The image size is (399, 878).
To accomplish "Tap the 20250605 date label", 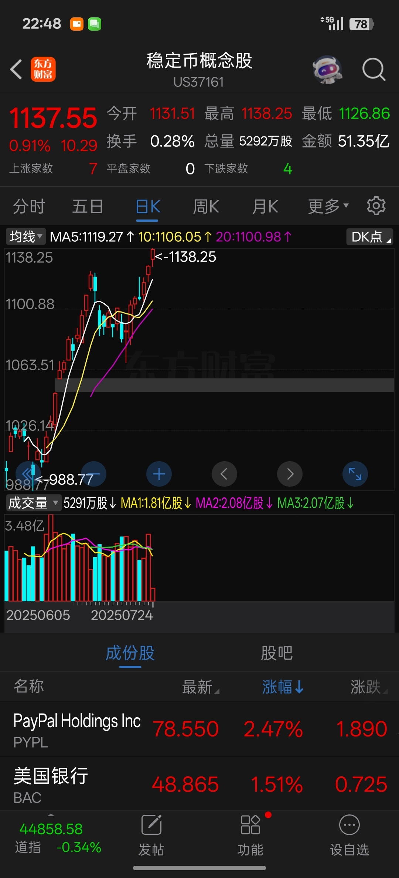I will 38,615.
